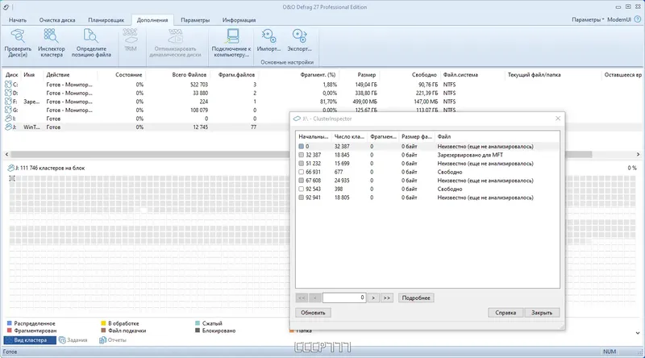Select Определите позицию файла tool
The width and height of the screenshot is (645, 358).
[x=91, y=43]
